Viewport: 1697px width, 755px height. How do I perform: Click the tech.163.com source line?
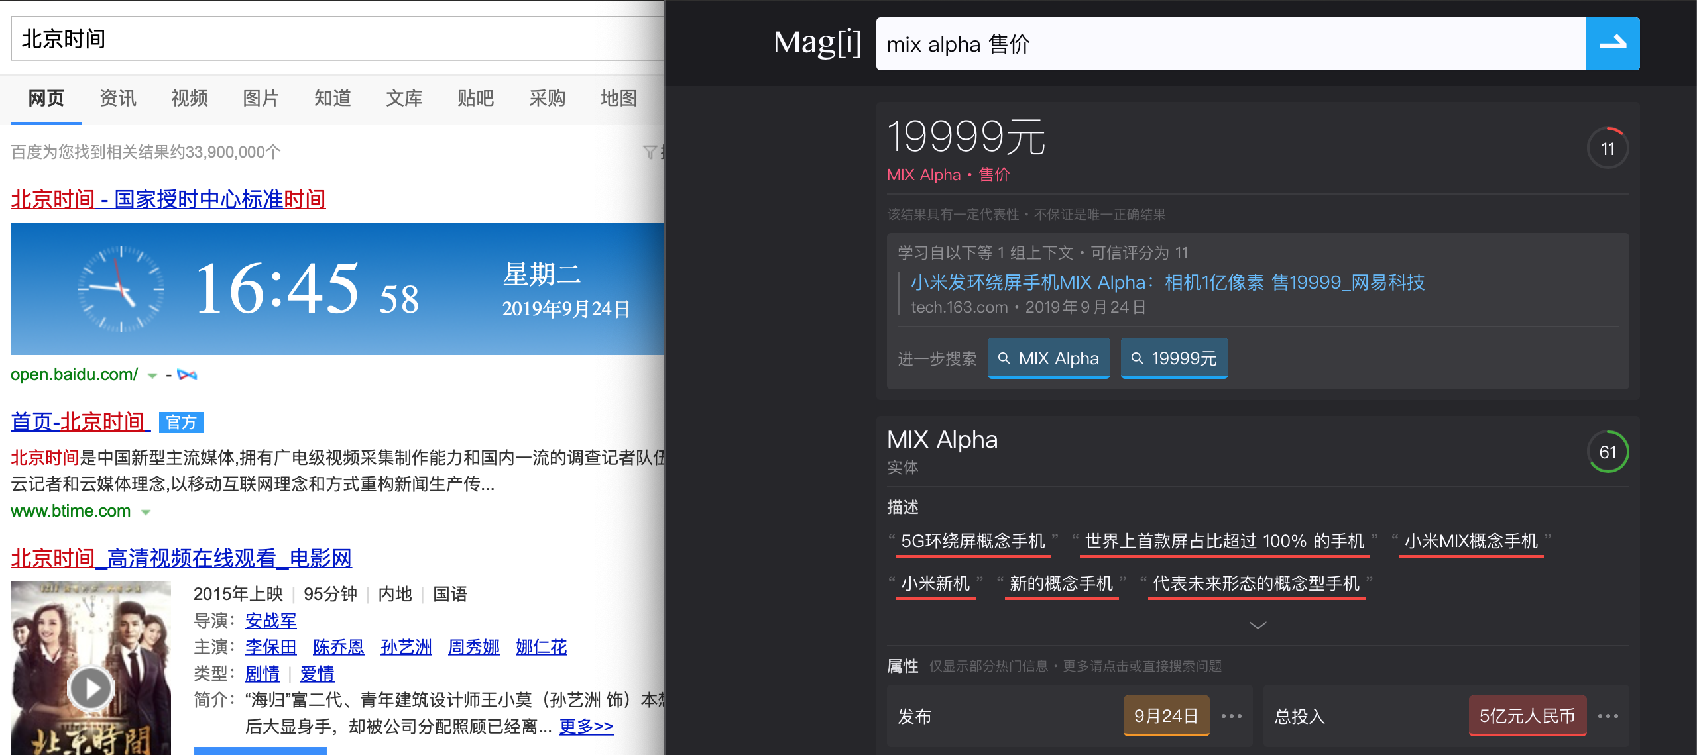(x=1028, y=307)
